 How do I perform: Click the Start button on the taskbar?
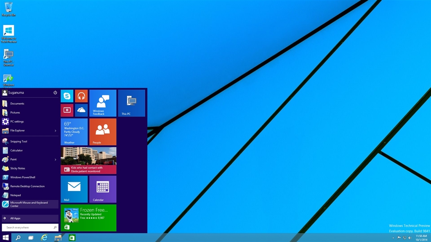tap(6, 238)
